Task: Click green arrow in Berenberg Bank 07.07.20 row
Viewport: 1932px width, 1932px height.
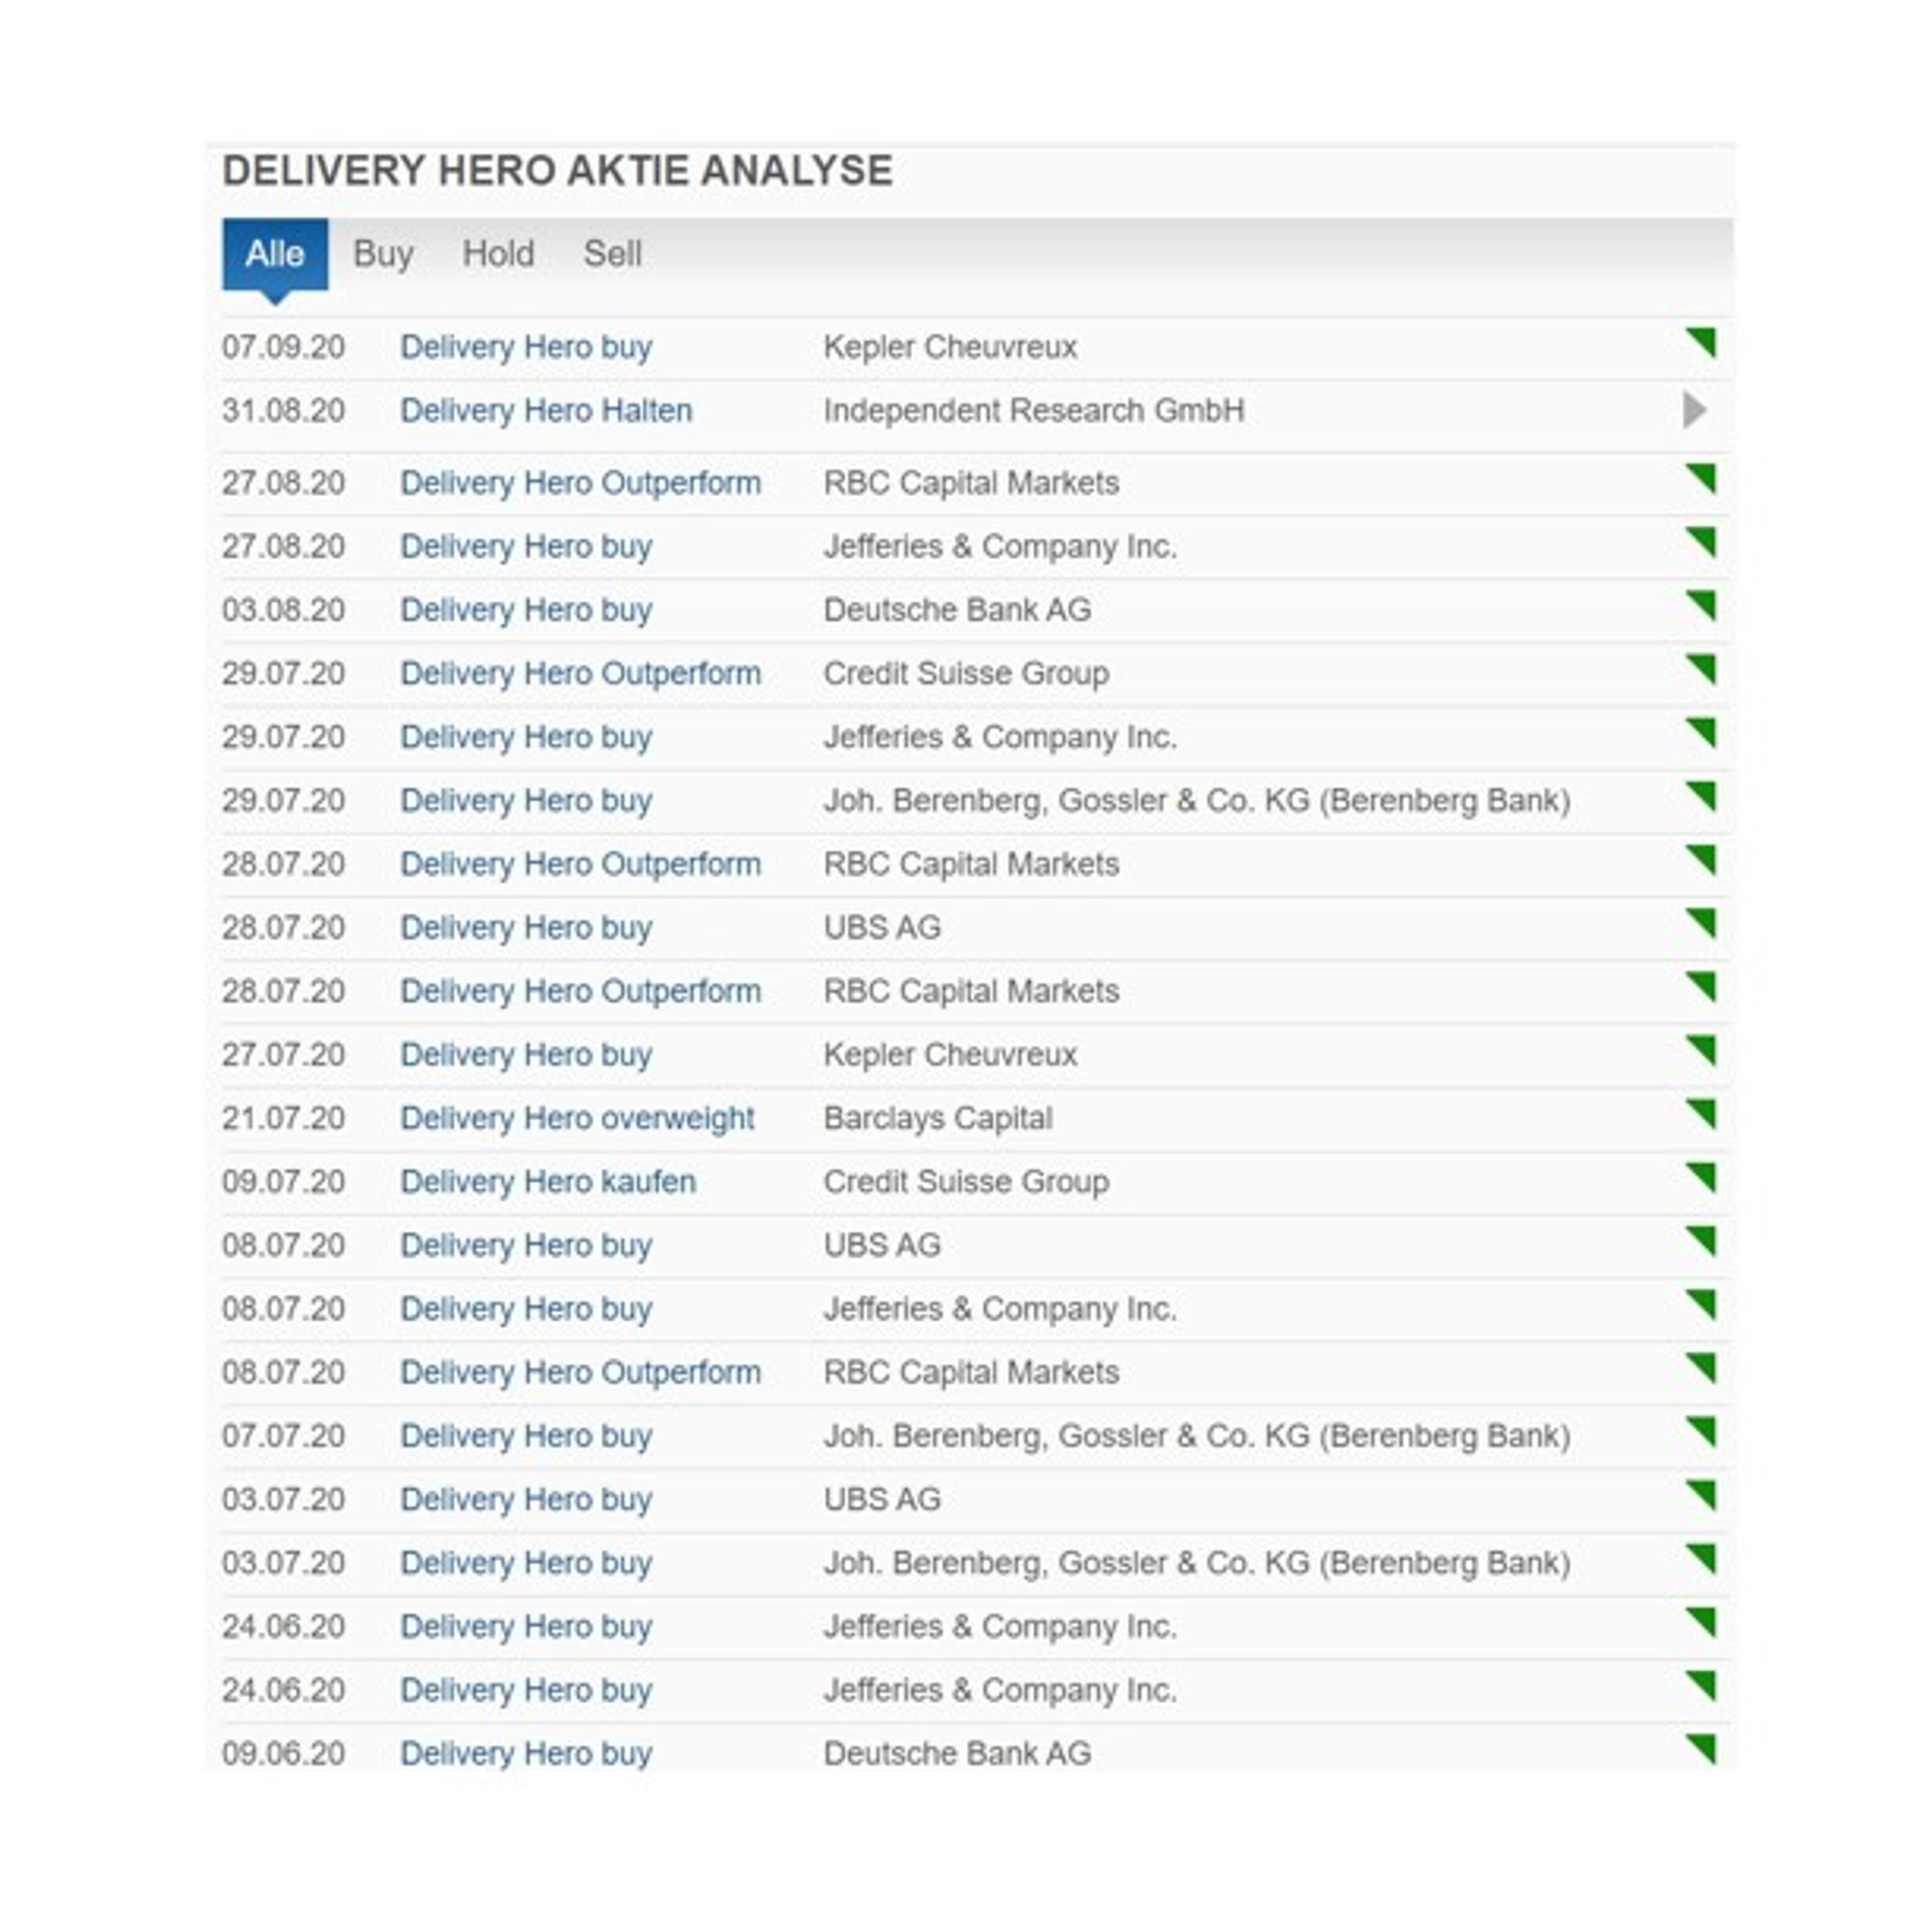Action: coord(1700,1431)
